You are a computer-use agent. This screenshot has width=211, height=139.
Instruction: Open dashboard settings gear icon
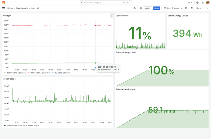tap(141, 8)
